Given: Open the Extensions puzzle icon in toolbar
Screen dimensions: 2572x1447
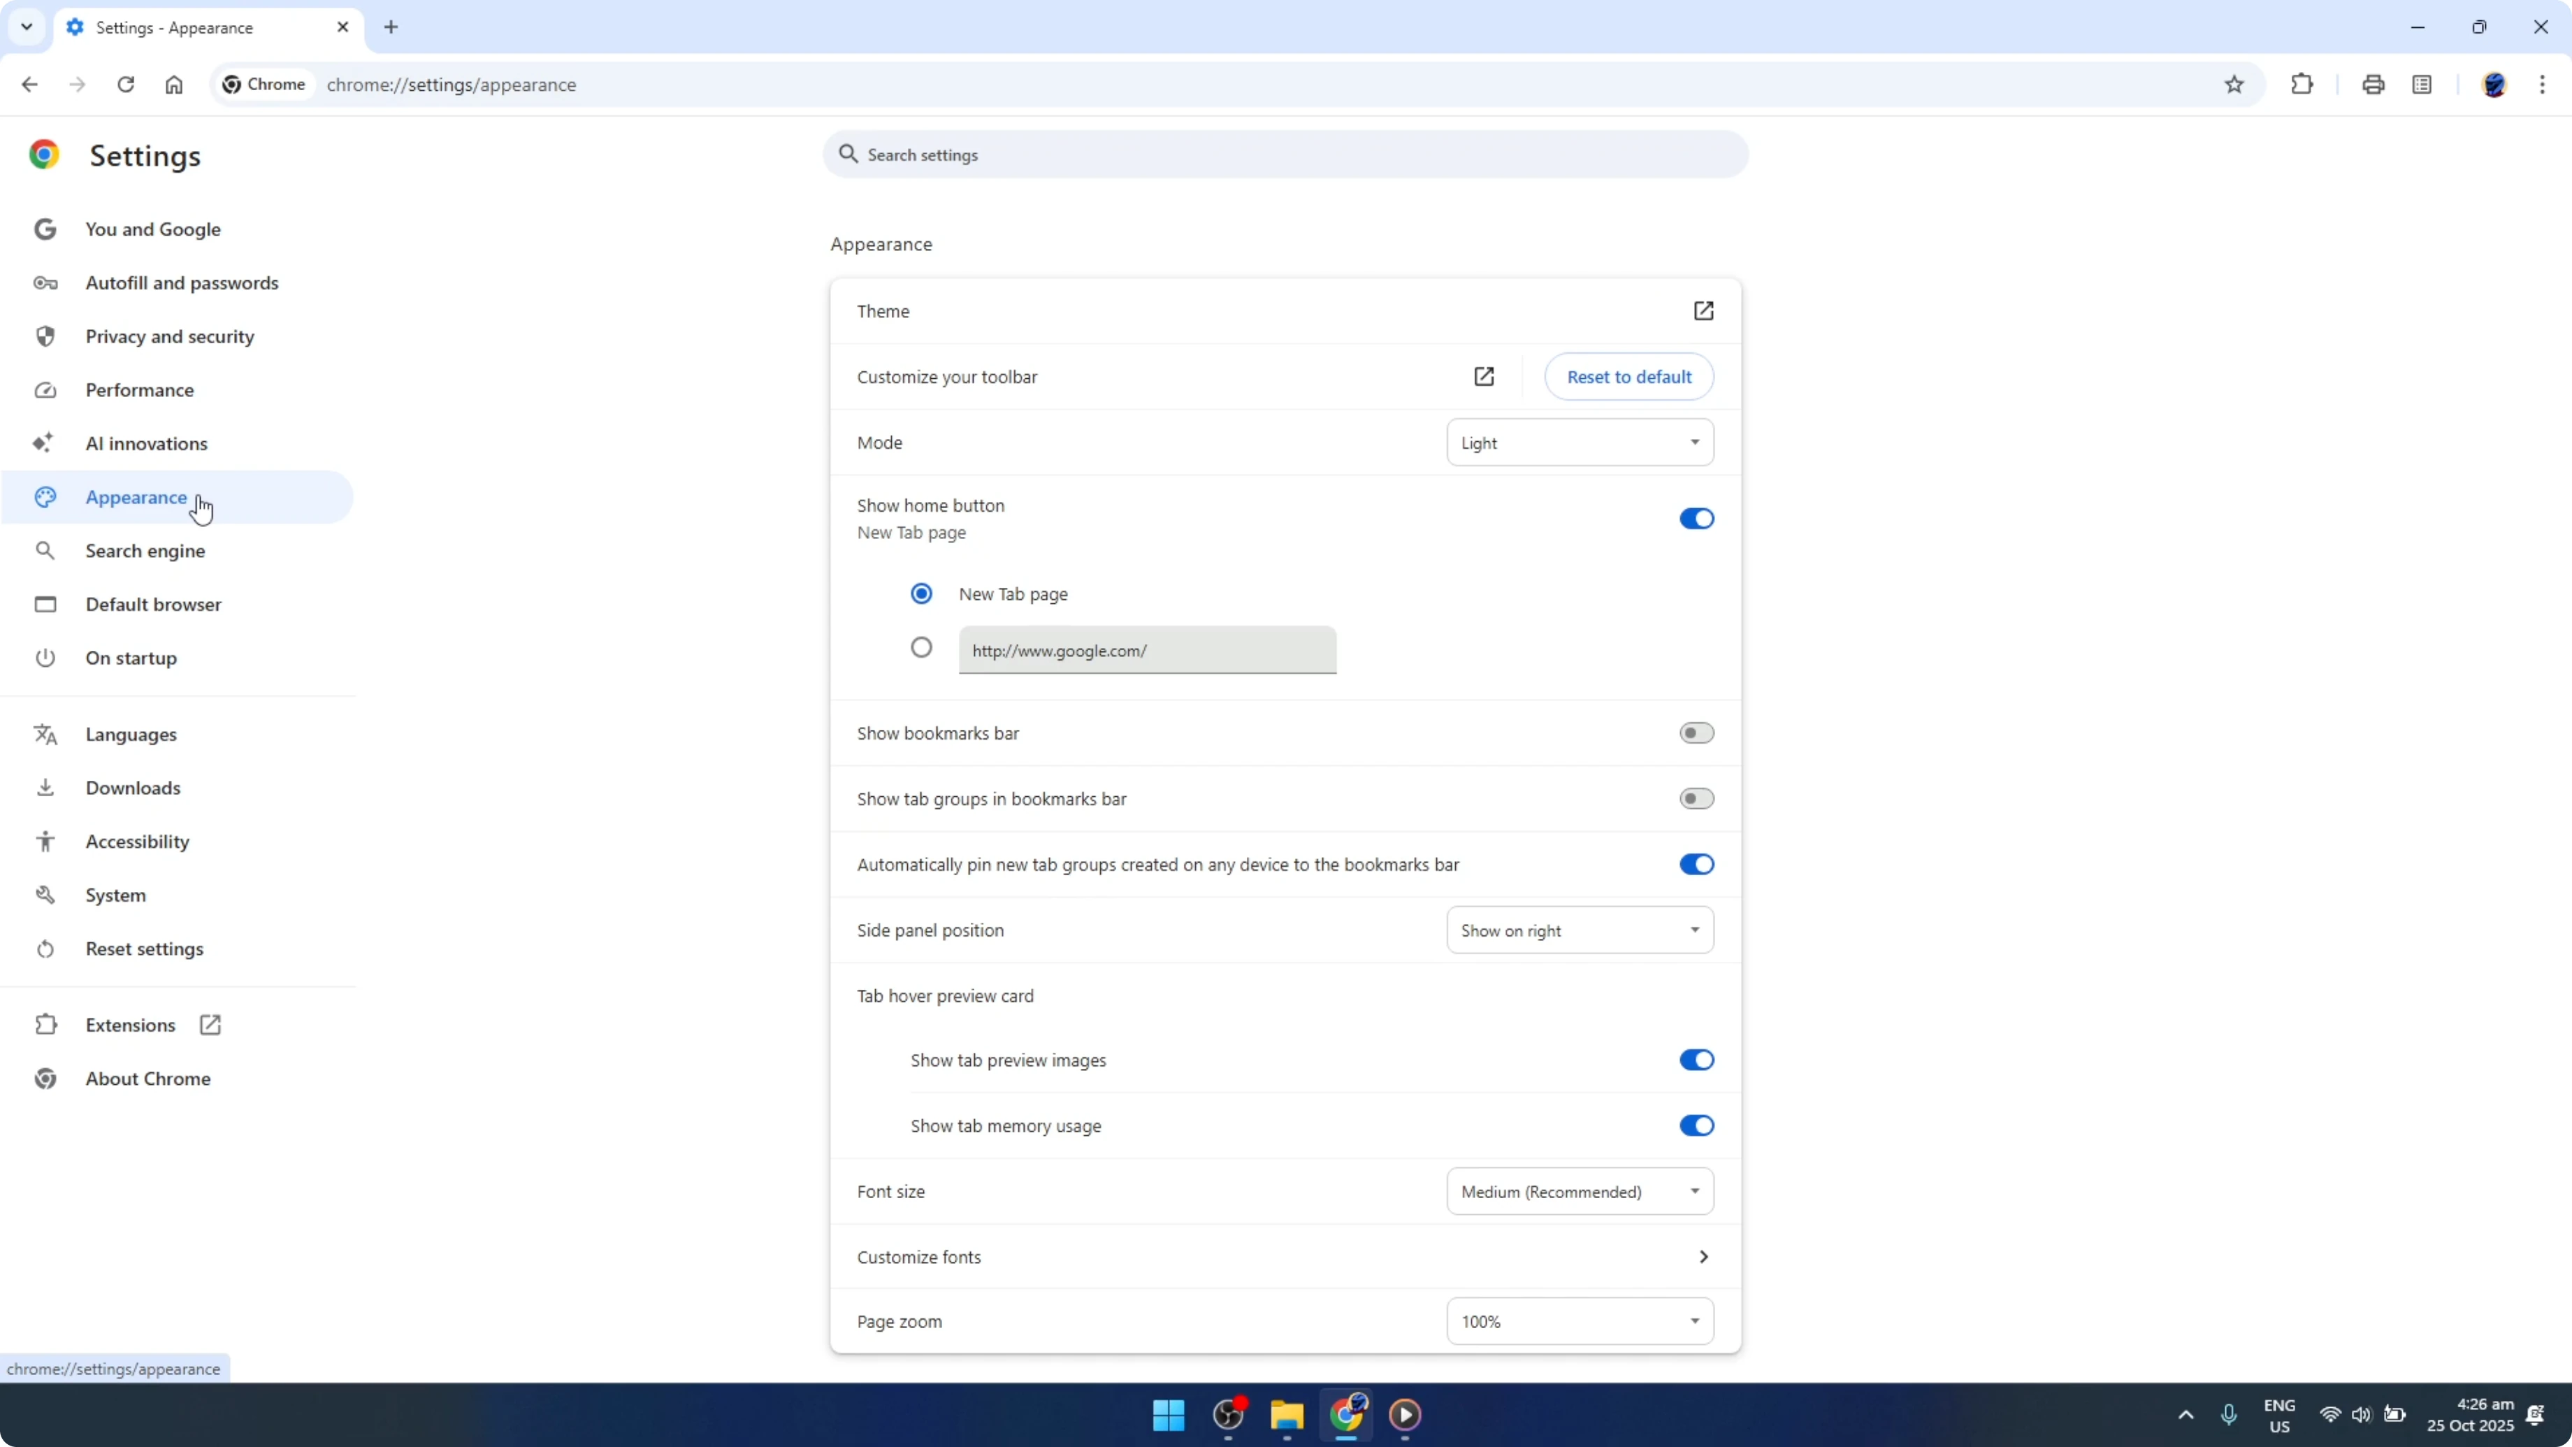Looking at the screenshot, I should point(2302,84).
